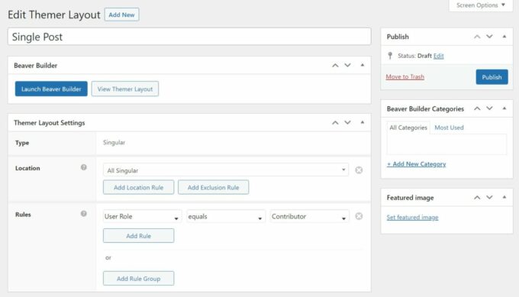The height and width of the screenshot is (297, 519).
Task: Launch Beaver Builder
Action: (x=51, y=89)
